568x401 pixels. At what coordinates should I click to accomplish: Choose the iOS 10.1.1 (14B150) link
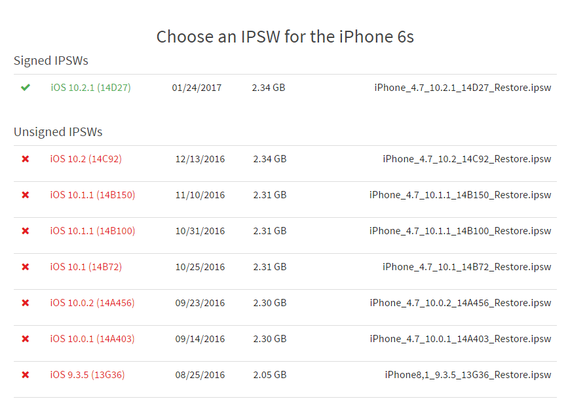[92, 195]
